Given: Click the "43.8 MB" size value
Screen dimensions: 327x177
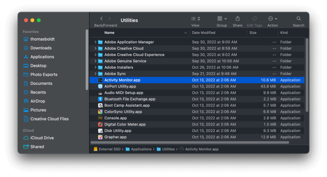Looking at the screenshot, I should tap(268, 86).
